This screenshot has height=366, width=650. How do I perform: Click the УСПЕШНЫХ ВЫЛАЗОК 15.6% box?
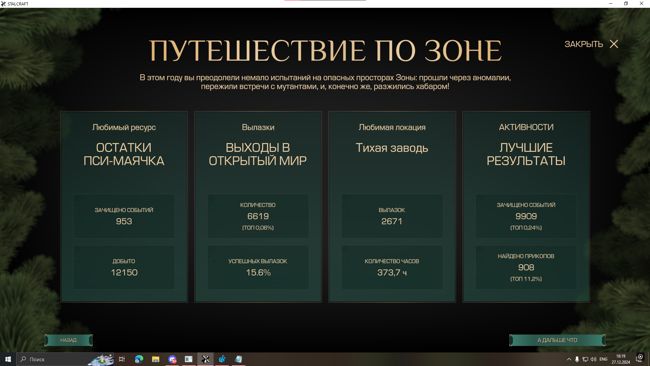point(258,267)
